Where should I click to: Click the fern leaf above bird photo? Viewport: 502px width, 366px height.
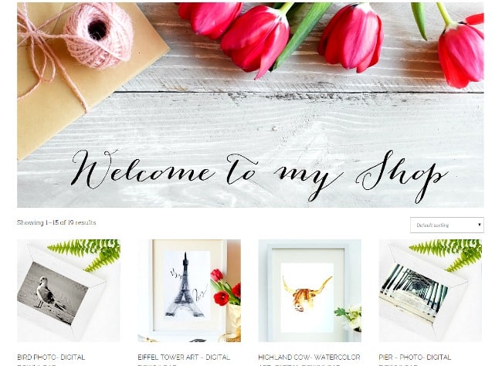point(85,253)
